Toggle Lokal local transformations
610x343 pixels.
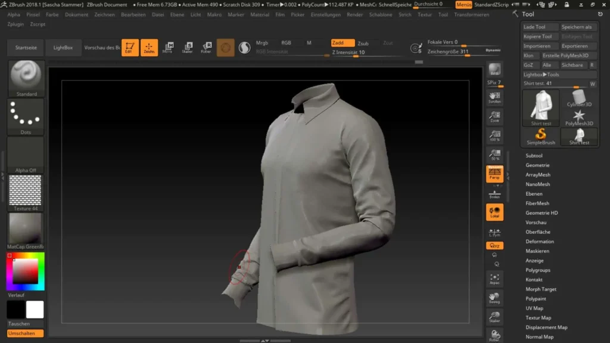pos(494,212)
